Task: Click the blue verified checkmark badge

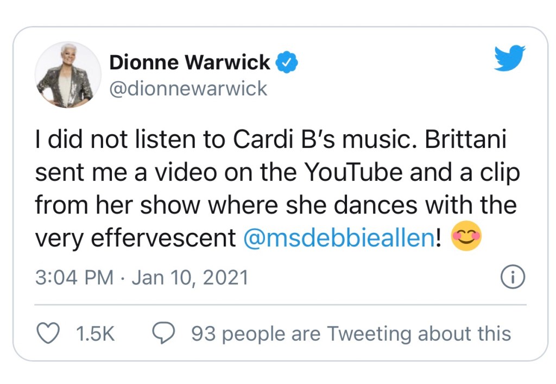Action: click(287, 63)
